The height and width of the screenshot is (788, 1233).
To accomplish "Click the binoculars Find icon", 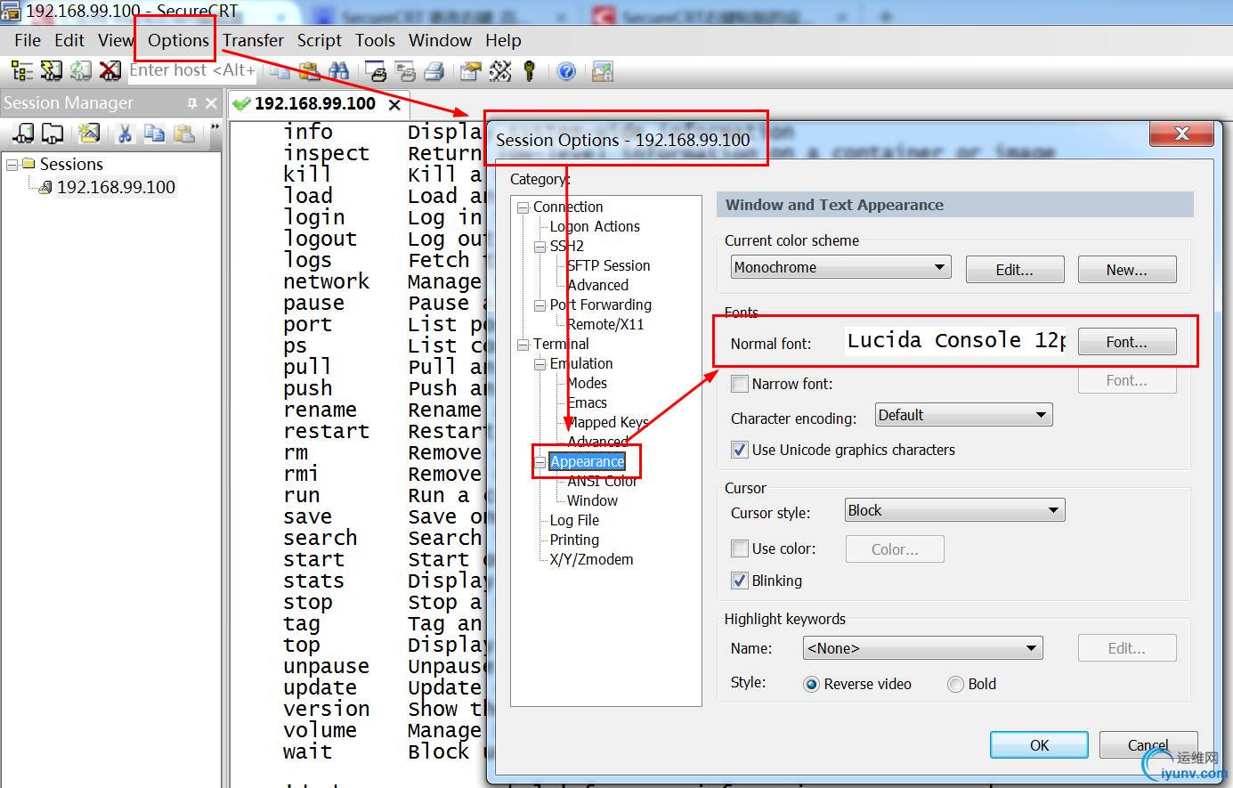I will pyautogui.click(x=338, y=71).
